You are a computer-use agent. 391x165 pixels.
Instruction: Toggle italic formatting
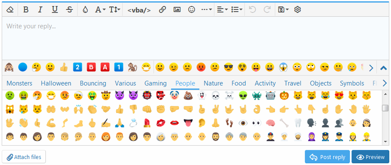tap(40, 10)
